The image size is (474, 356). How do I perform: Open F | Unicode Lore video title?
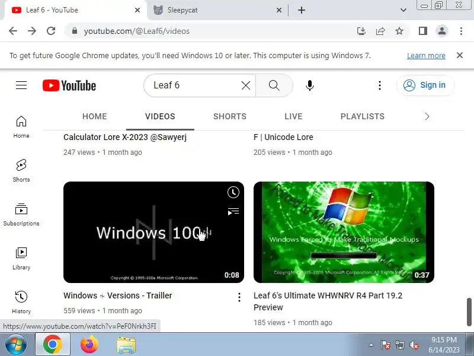(283, 137)
